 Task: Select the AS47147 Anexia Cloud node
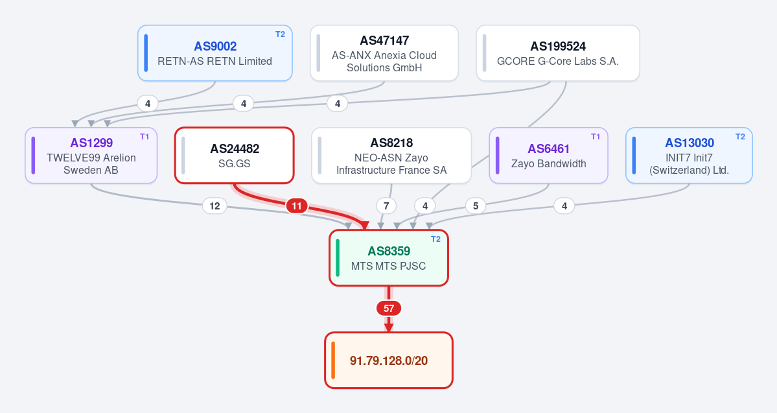pyautogui.click(x=384, y=53)
